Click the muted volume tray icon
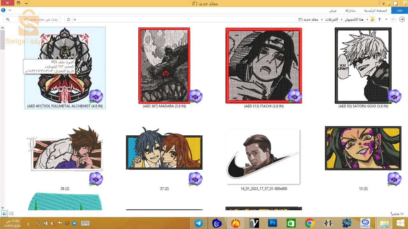 [x=53, y=223]
